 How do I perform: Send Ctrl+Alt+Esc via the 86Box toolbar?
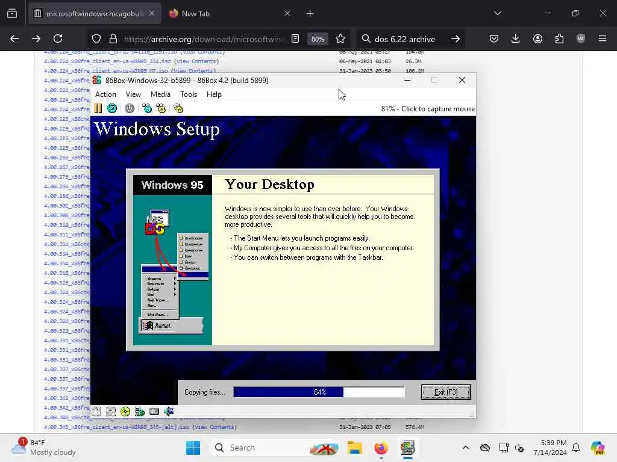[161, 108]
